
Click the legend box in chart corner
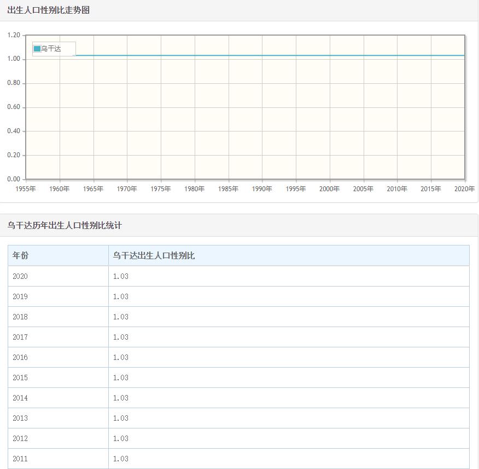click(x=53, y=48)
